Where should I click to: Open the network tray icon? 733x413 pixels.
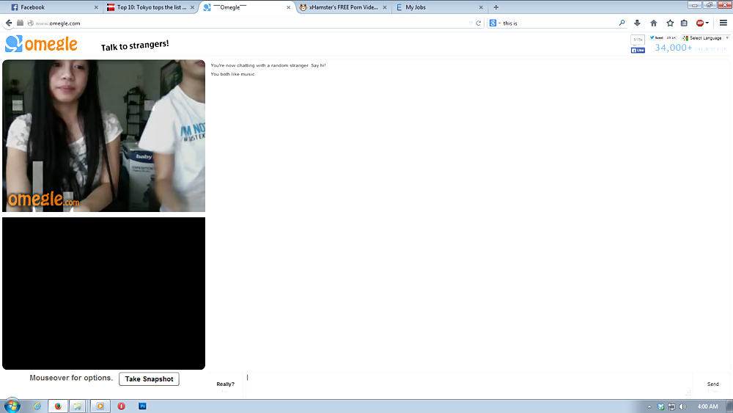(671, 406)
